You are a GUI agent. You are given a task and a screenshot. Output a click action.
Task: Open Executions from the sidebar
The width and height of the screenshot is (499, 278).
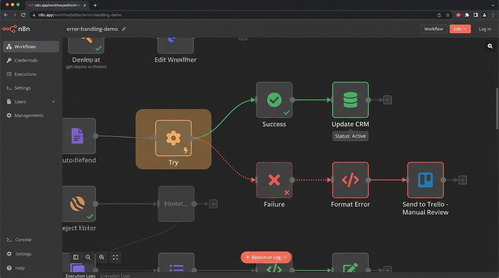[x=25, y=74]
